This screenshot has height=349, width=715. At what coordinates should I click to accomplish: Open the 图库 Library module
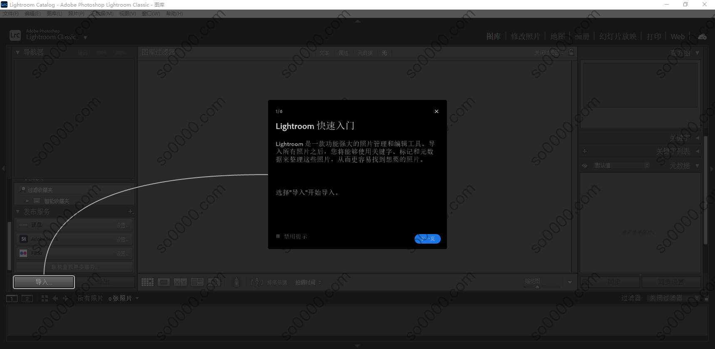tap(494, 36)
